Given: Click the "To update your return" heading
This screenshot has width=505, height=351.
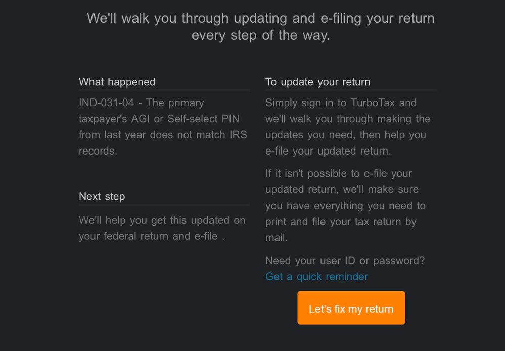Looking at the screenshot, I should pyautogui.click(x=317, y=82).
